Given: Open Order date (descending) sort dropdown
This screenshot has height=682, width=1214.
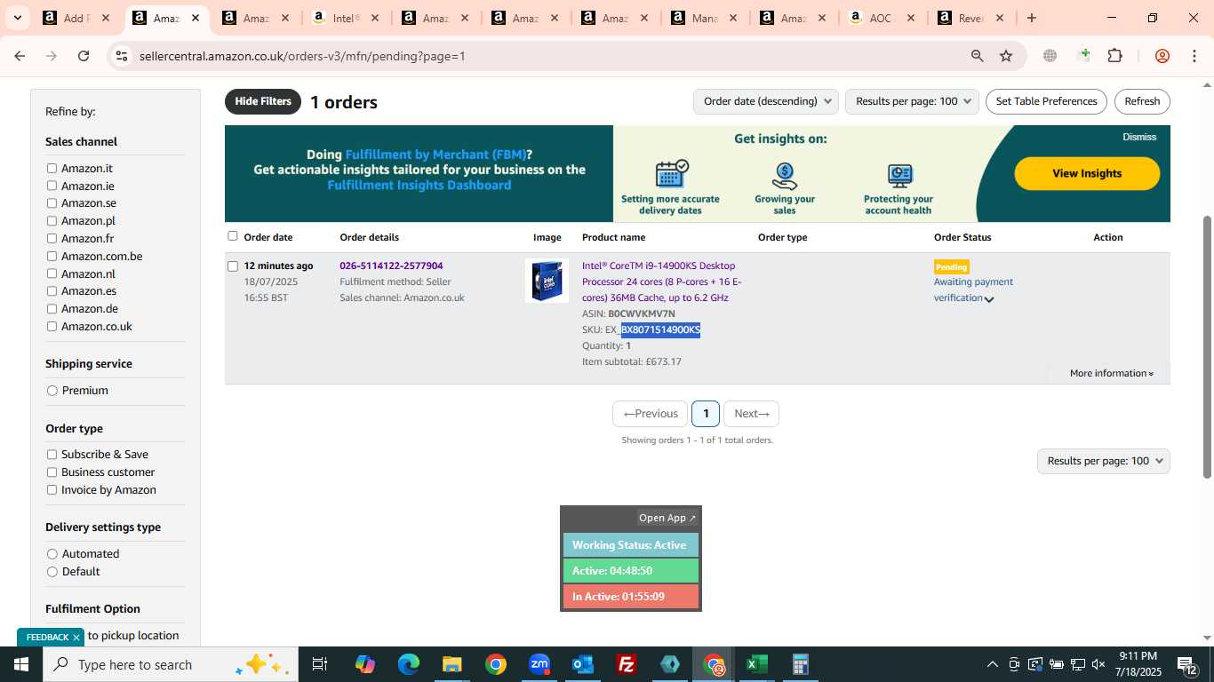Looking at the screenshot, I should click(765, 101).
